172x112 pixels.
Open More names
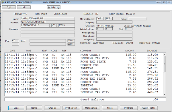point(91,108)
